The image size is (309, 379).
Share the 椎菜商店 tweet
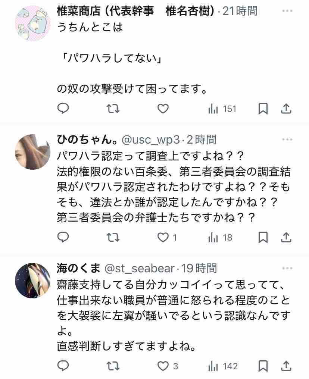tap(286, 109)
